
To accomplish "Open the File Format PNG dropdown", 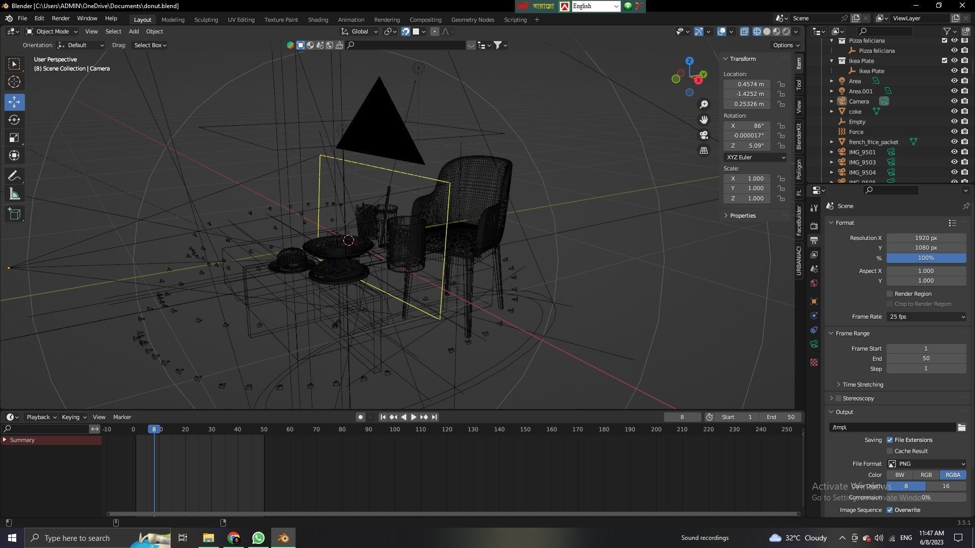I will pos(926,464).
